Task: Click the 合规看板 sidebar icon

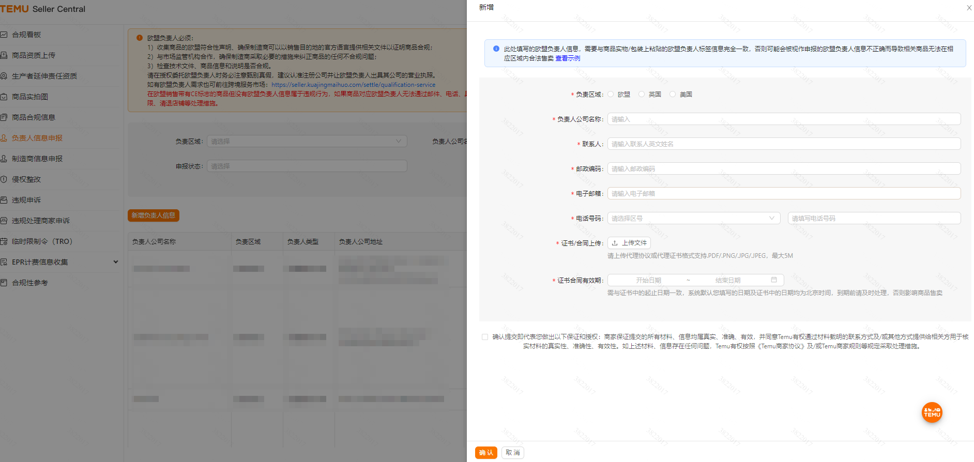Action: (x=4, y=35)
